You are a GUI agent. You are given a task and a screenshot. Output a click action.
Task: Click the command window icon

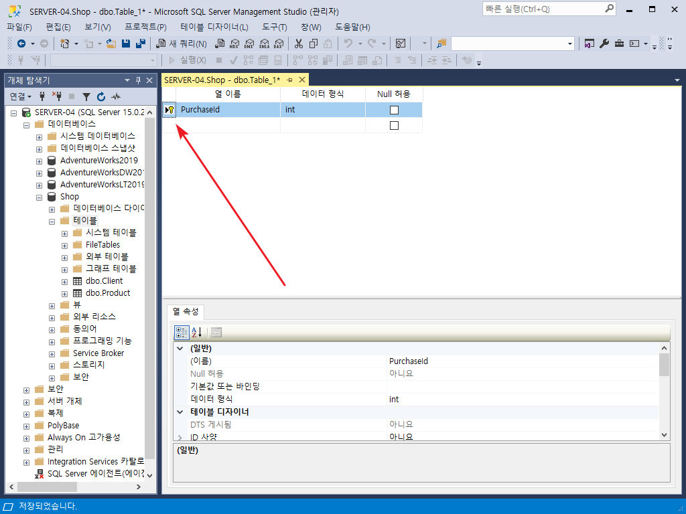point(634,44)
